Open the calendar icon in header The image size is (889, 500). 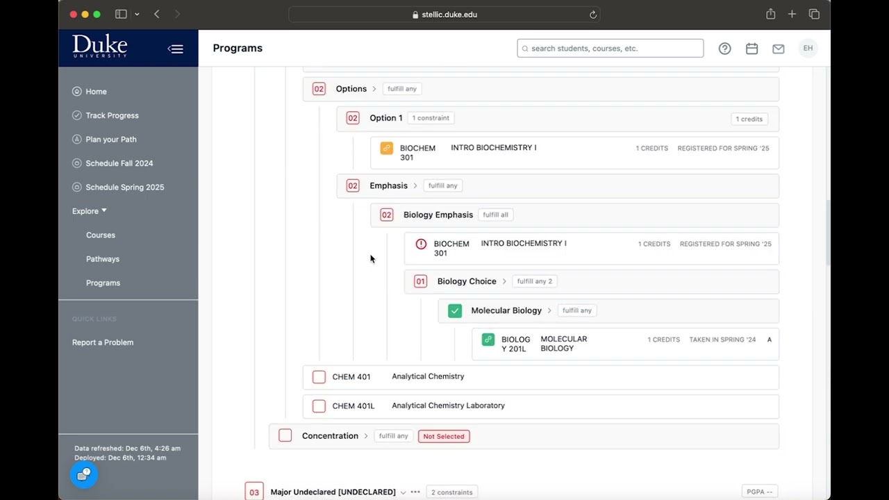pos(751,49)
